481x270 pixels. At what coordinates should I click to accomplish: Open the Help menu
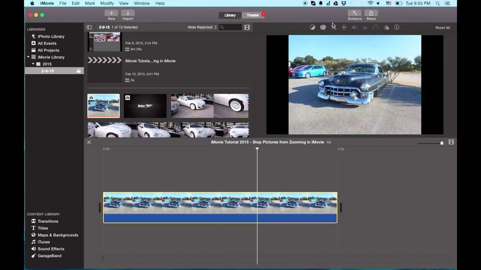point(160,3)
